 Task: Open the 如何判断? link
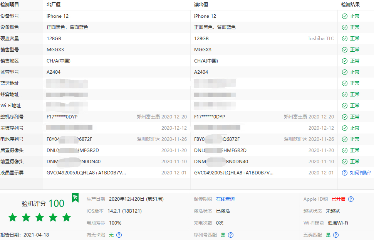361,173
